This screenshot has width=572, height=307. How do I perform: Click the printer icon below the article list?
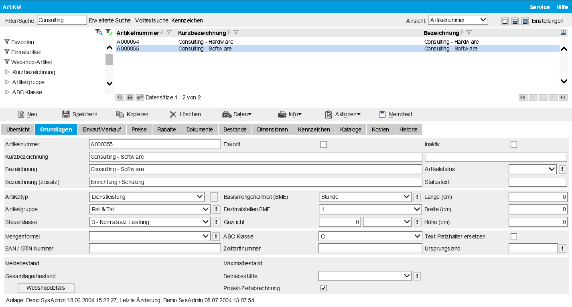(x=130, y=97)
